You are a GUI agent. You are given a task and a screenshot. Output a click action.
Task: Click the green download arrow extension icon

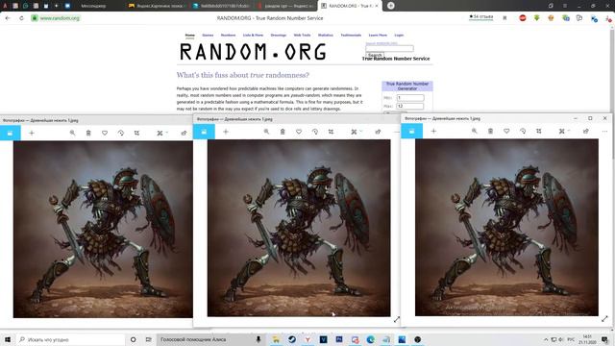coord(536,18)
